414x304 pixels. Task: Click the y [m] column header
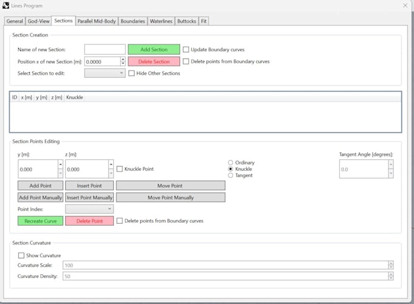pyautogui.click(x=41, y=97)
